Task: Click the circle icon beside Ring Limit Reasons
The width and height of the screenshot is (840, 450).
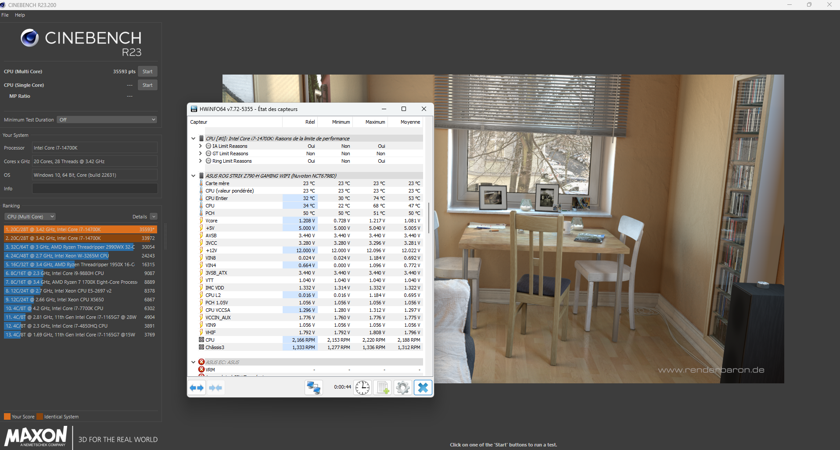Action: pyautogui.click(x=208, y=161)
